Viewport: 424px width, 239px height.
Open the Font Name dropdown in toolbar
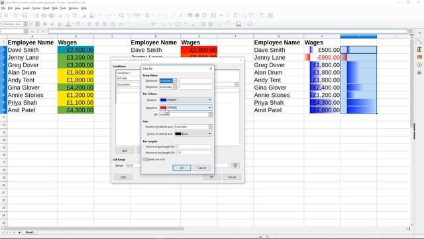(25, 24)
